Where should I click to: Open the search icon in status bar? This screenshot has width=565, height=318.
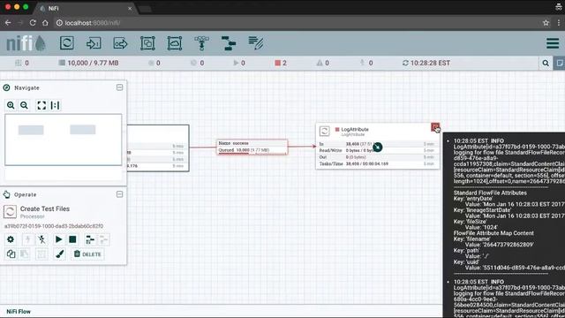click(x=546, y=63)
